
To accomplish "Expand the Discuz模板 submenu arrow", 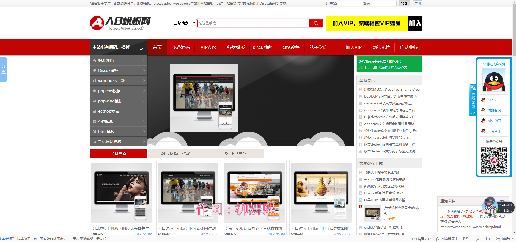I will [x=144, y=70].
